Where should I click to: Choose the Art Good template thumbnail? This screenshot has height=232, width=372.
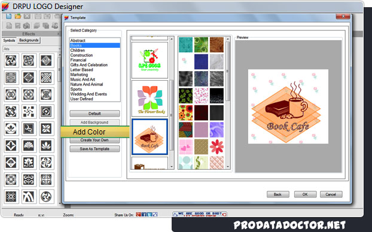tap(150, 60)
